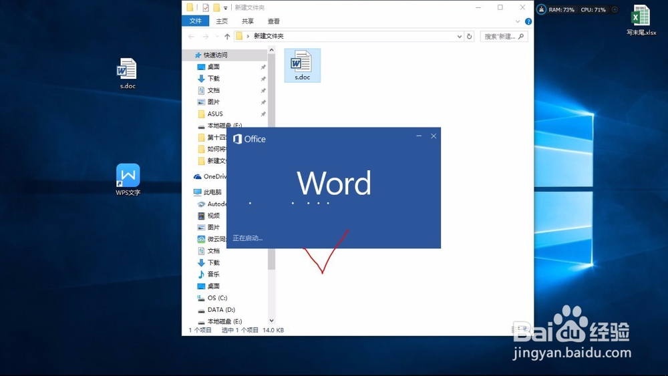Image resolution: width=668 pixels, height=376 pixels.
Task: Click the folder icon at the title bar's left end
Action: 190,7
